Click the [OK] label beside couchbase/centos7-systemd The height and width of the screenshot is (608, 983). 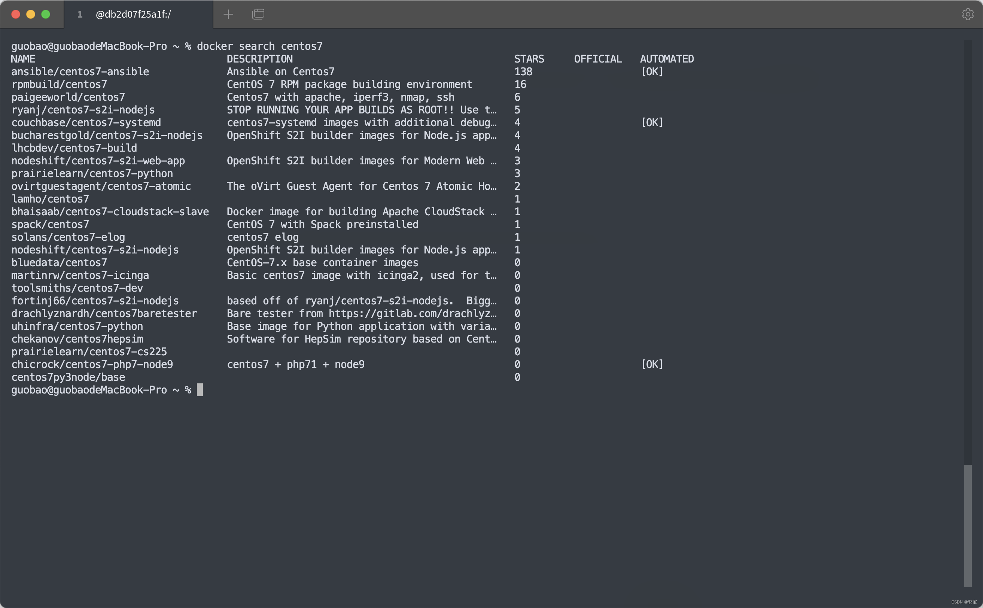click(x=652, y=122)
